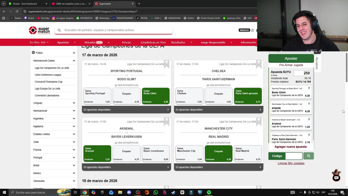Expand 33 apuestas disponibles for Arsenal match

click(126, 167)
